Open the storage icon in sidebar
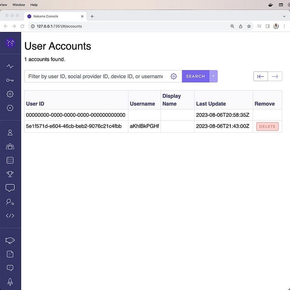290x290 pixels. click(x=10, y=160)
